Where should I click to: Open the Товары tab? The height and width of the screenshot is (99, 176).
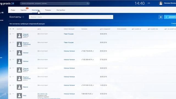tap(48, 10)
